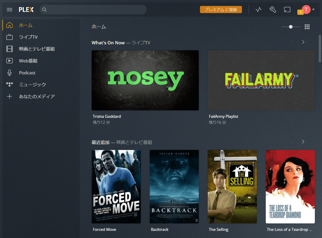Viewport: 322px width, 238px height.
Task: Open the hamburger sidebar menu
Action: [9, 10]
